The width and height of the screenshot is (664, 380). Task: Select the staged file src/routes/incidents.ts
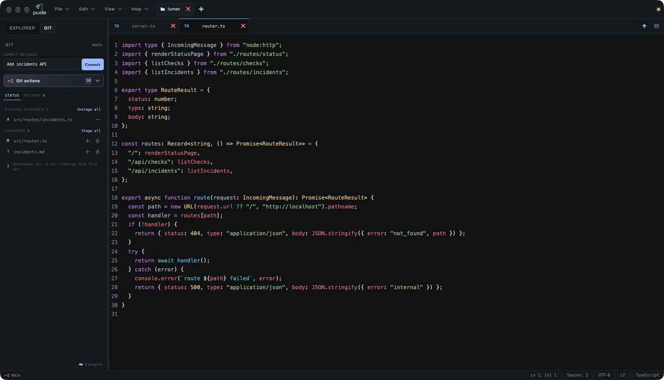[x=43, y=120]
